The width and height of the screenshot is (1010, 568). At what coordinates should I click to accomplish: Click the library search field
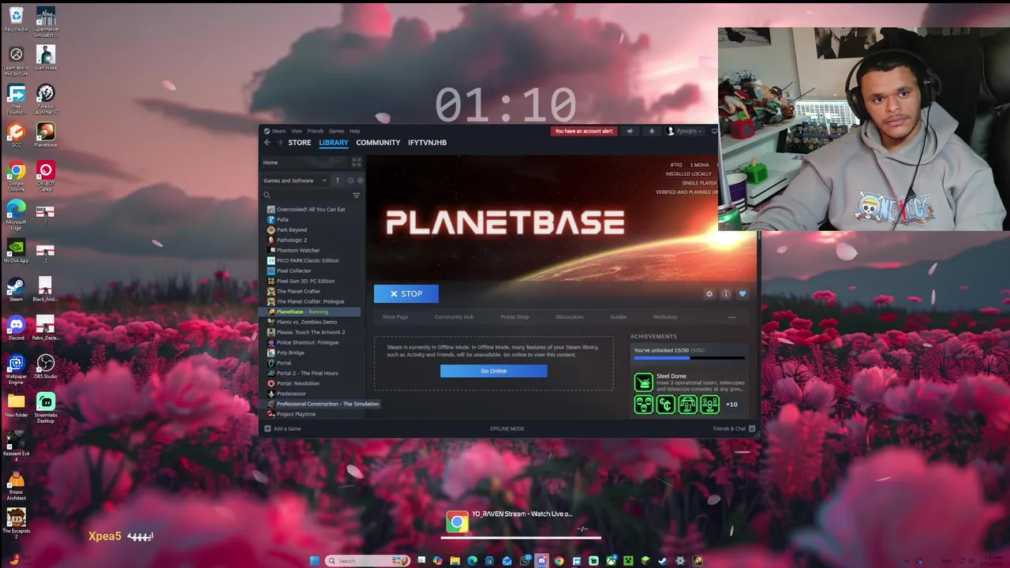pyautogui.click(x=308, y=195)
